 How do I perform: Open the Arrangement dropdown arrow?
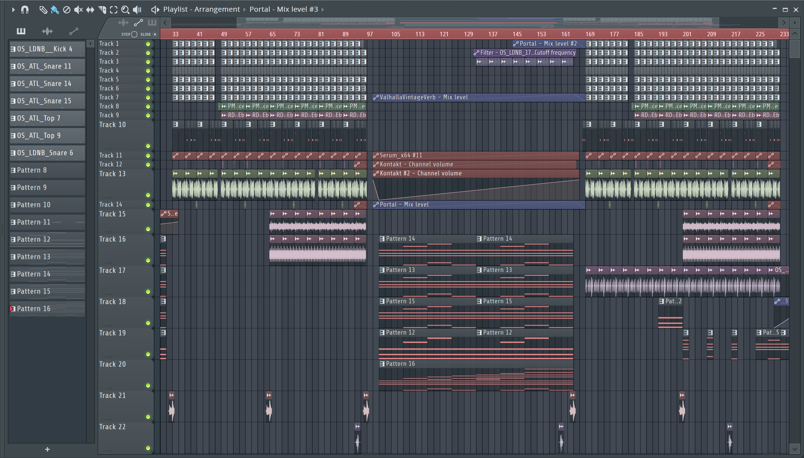244,10
